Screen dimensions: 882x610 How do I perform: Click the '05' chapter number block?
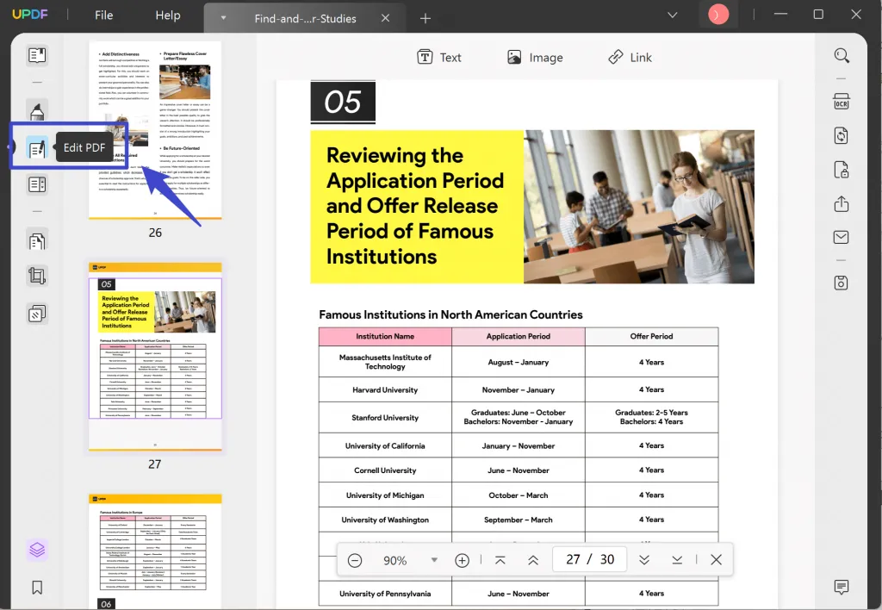343,103
